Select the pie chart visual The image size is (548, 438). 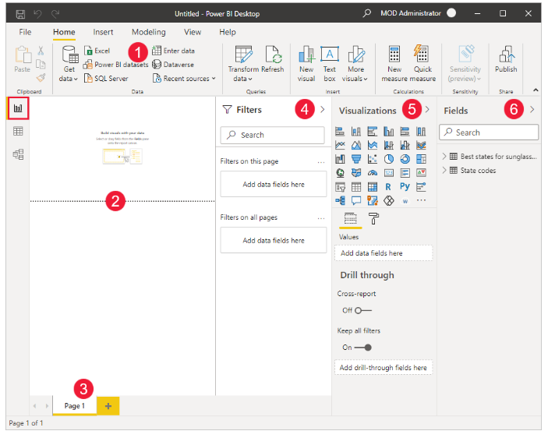389,159
